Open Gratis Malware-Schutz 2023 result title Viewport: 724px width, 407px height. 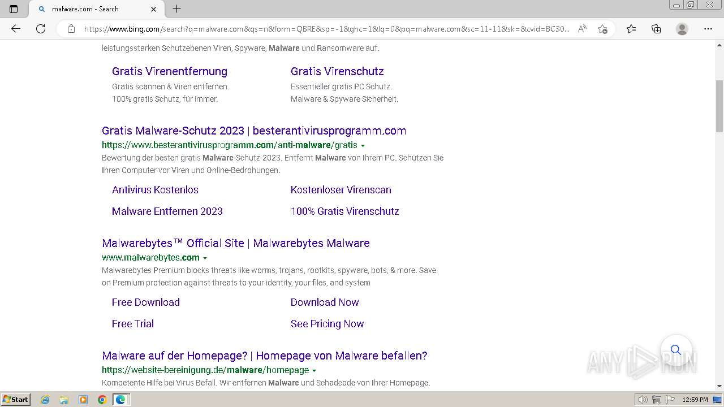[254, 131]
